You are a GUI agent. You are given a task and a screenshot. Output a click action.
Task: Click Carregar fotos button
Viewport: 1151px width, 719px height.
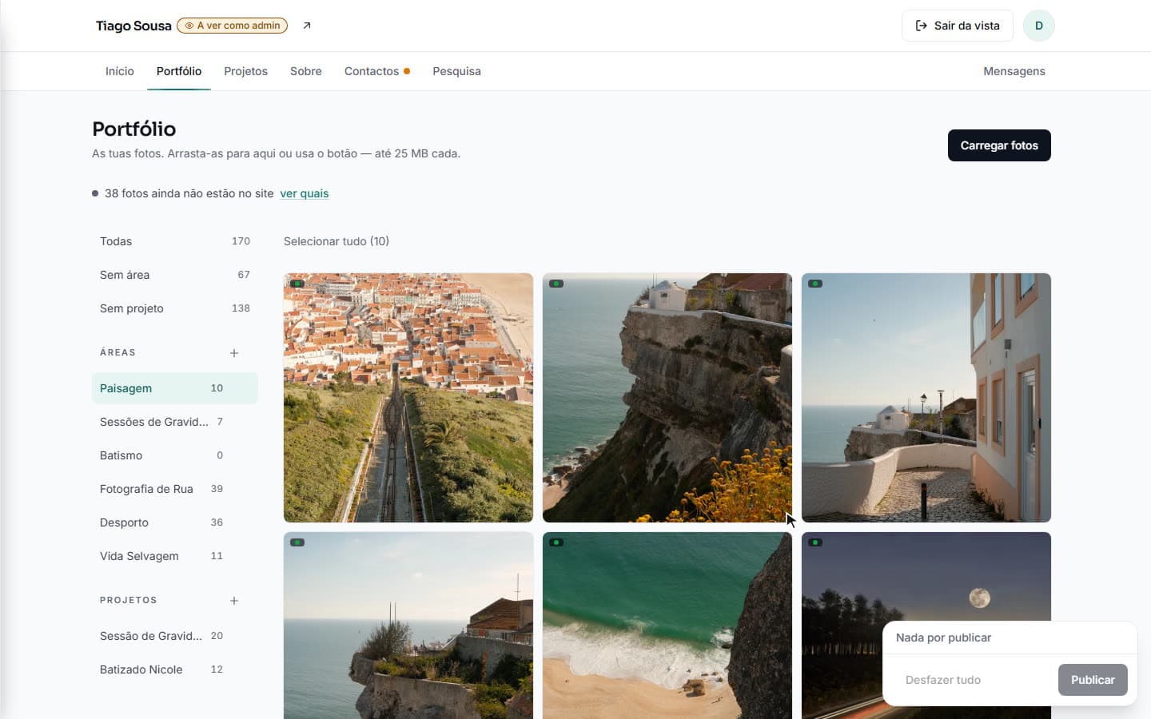999,145
